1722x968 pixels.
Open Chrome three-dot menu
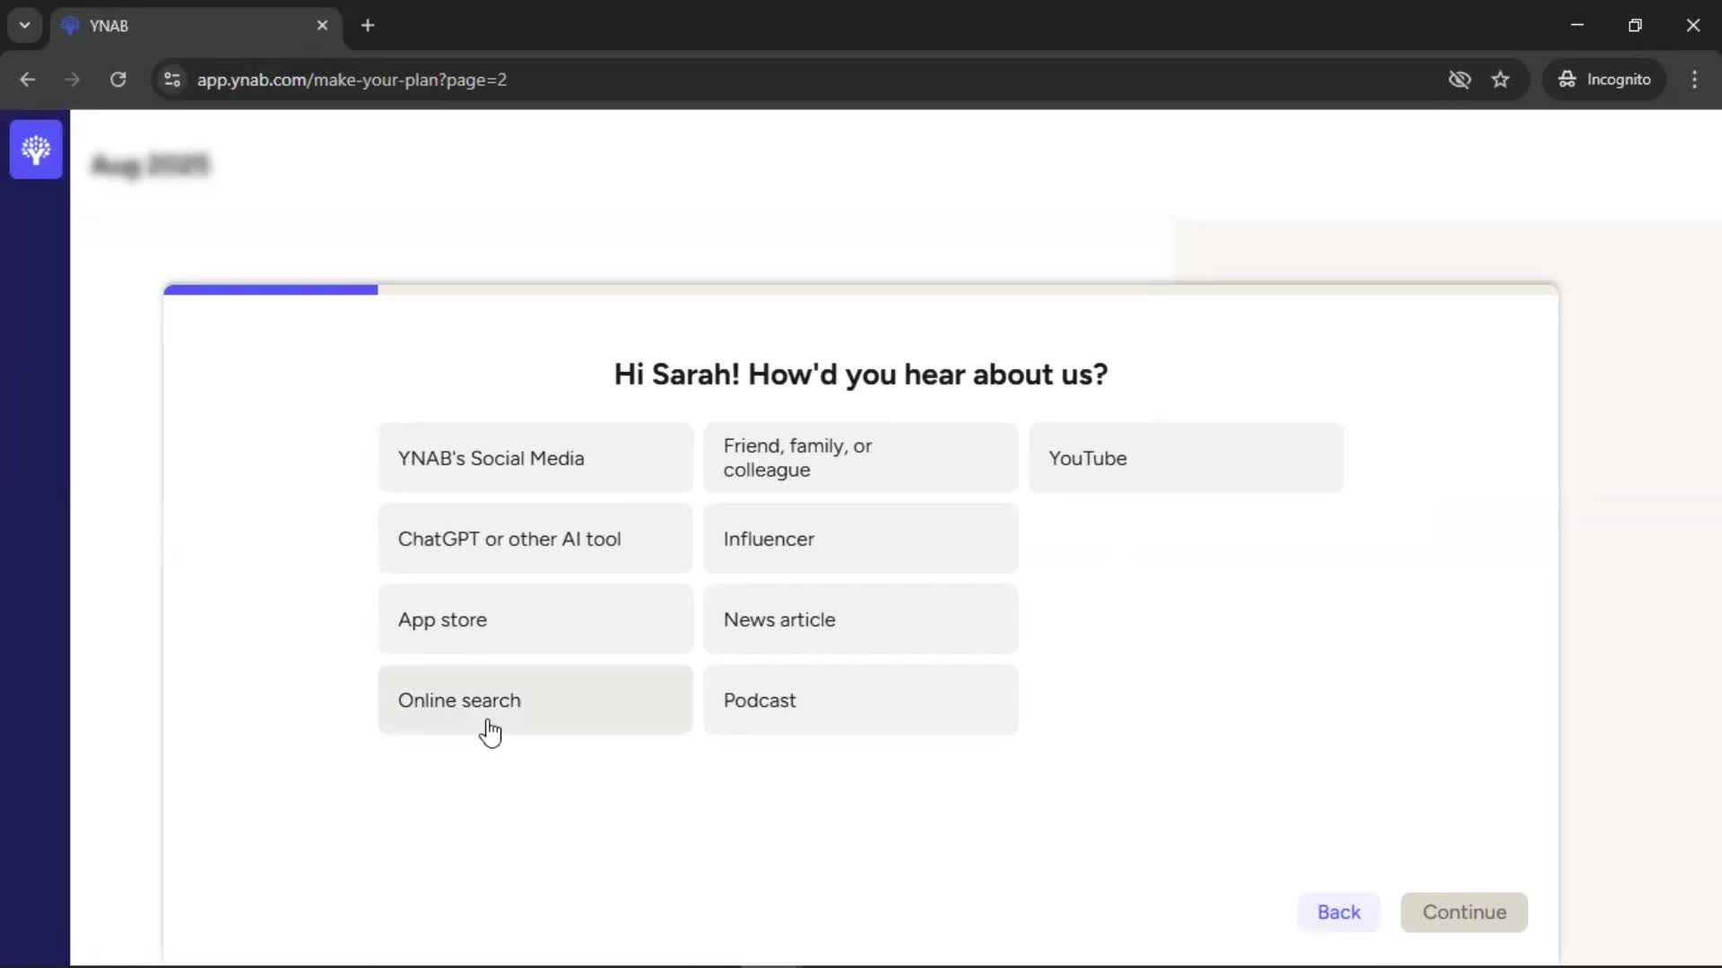click(x=1694, y=80)
